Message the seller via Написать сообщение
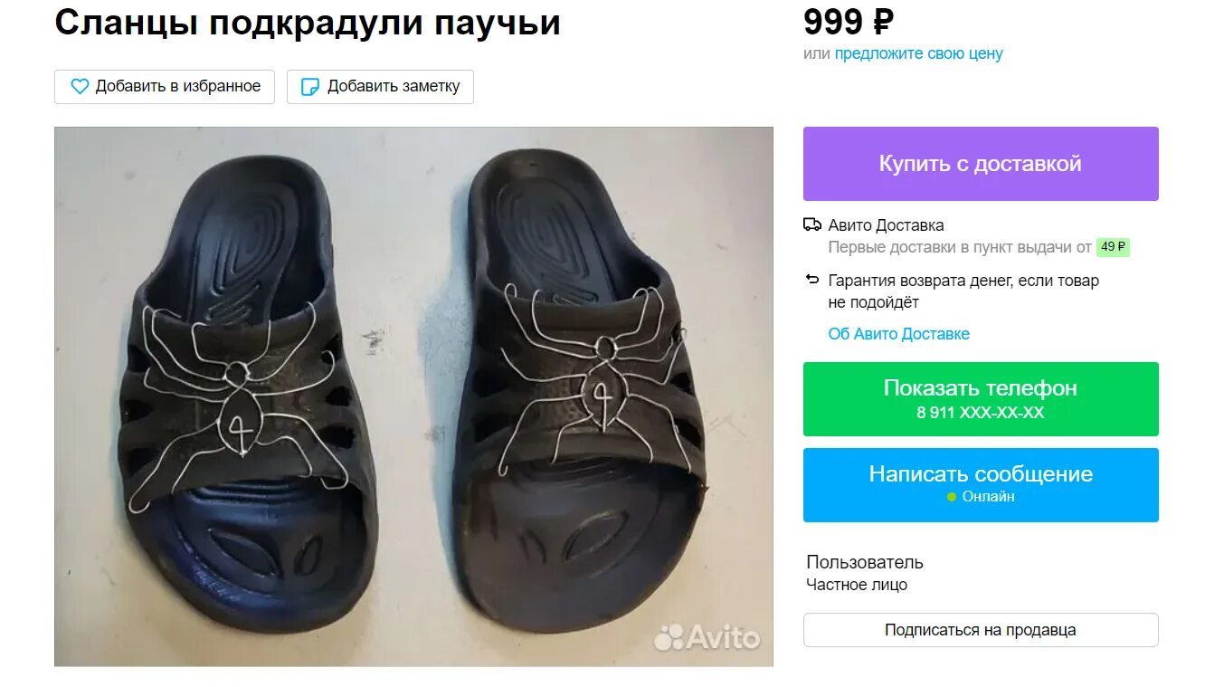The height and width of the screenshot is (687, 1224). pos(981,485)
